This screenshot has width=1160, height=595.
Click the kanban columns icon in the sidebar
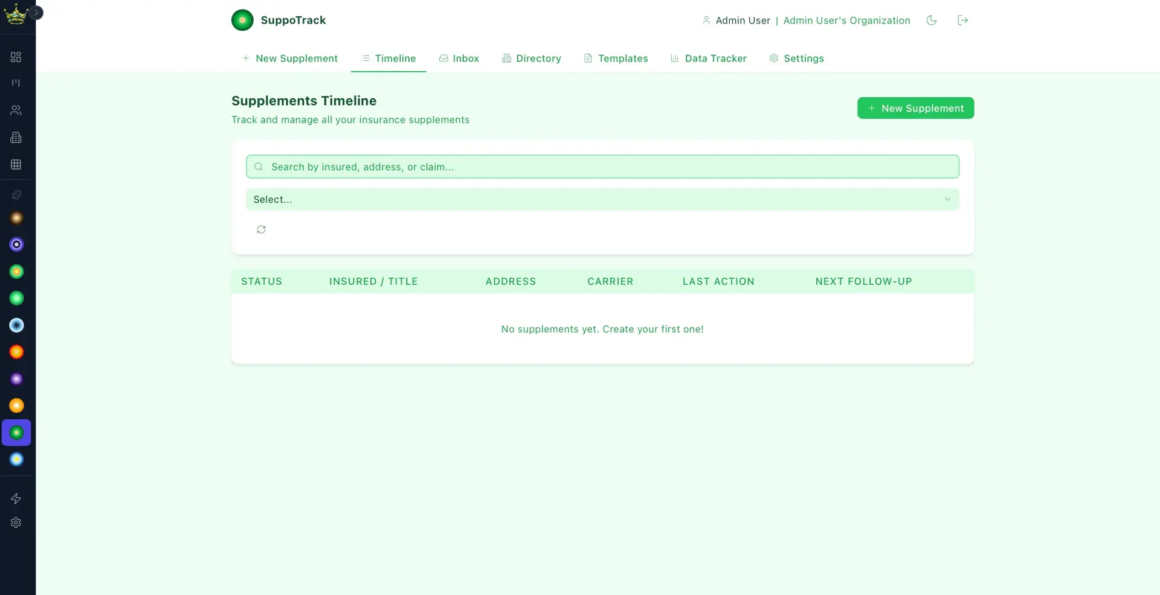coord(16,83)
